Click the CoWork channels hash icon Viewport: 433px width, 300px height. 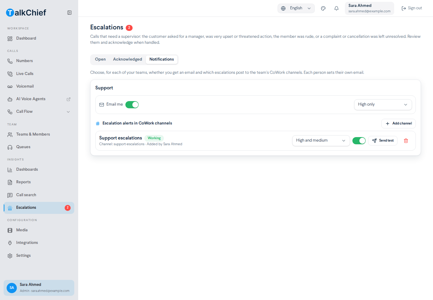[98, 124]
